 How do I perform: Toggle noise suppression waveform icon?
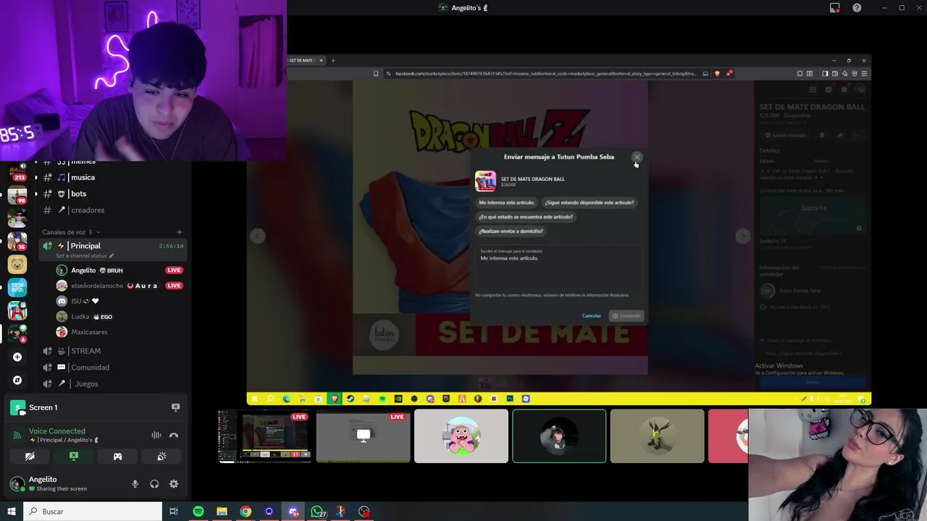(156, 435)
